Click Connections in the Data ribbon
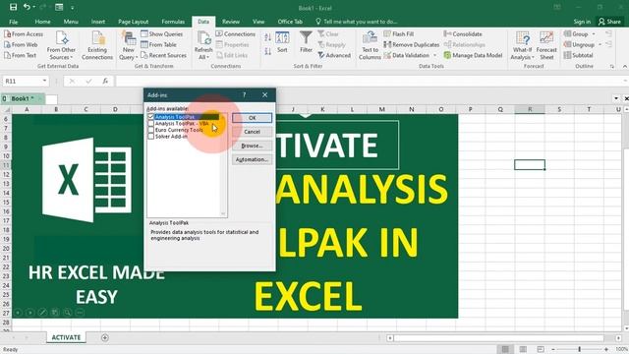The image size is (629, 354). 236,34
